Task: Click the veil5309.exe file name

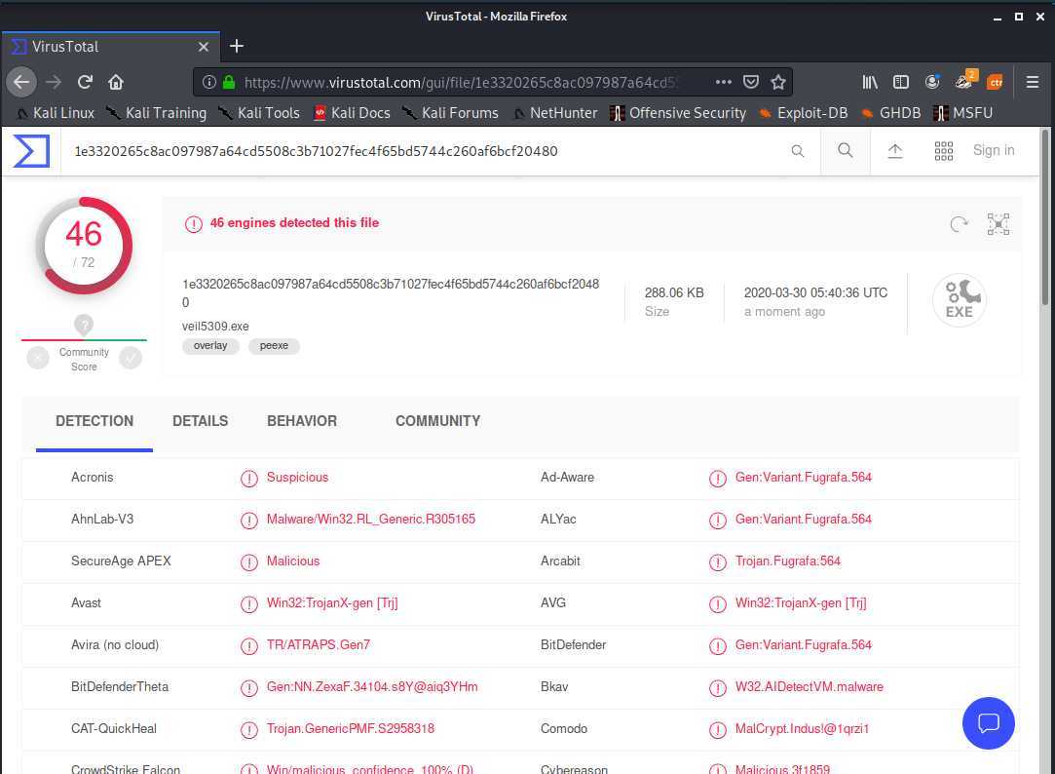Action: [215, 326]
